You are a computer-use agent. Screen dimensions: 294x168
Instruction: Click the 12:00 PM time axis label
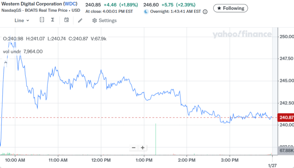tap(101, 160)
